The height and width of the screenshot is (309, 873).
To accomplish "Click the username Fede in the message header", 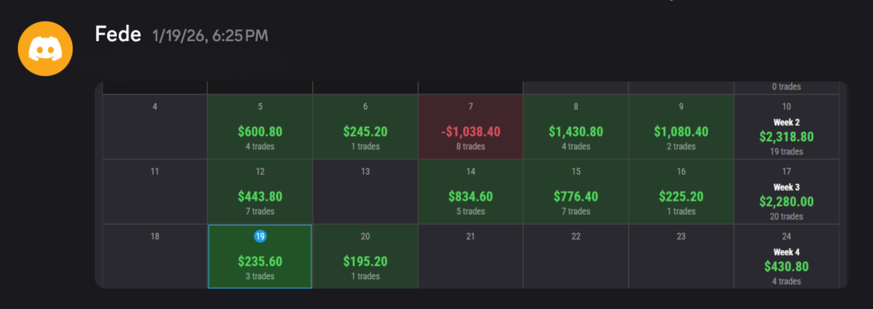I will click(118, 34).
